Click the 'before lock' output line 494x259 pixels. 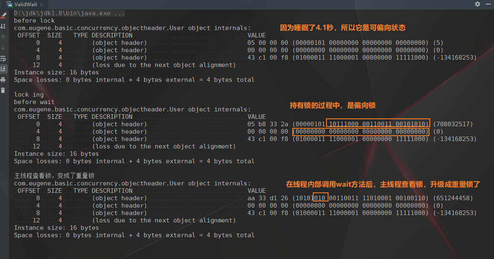[x=34, y=21]
